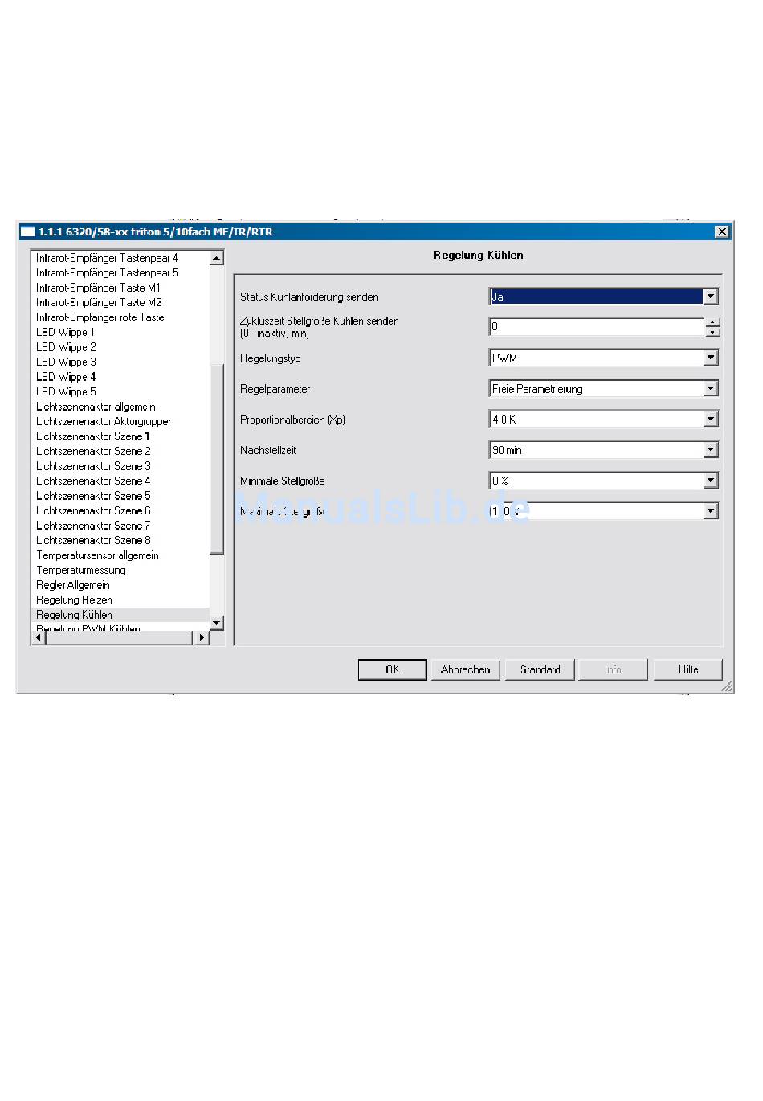Open the Maximale Stellgröße dropdown
Viewport: 763px width, 1101px height.
[711, 510]
